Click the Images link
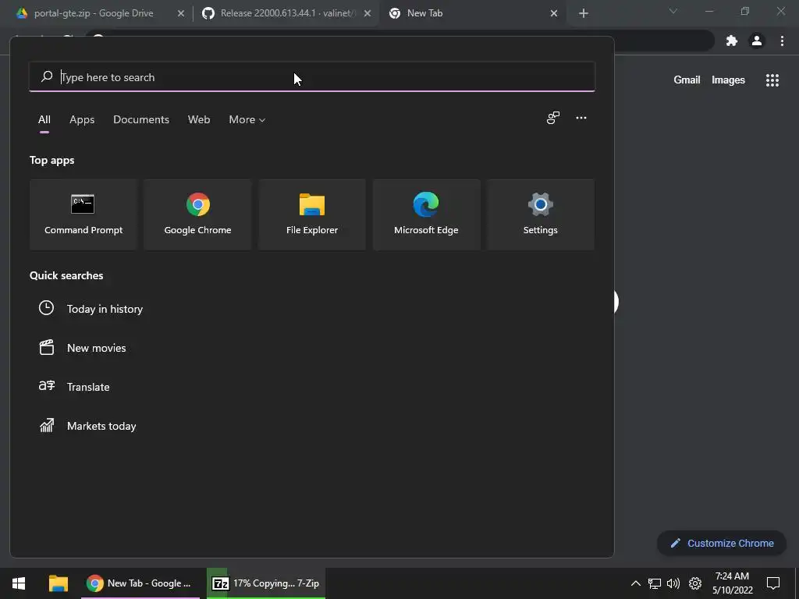 [728, 80]
